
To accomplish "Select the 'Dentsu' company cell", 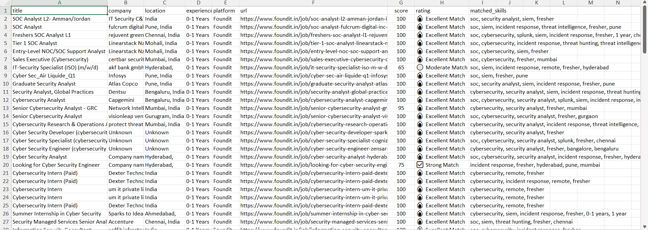I will [126, 92].
